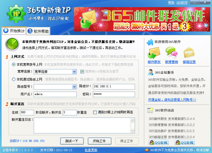This screenshot has width=212, height=153.
Task: Open the 微博营销 chat bubbles icon
Action: pos(171,53)
